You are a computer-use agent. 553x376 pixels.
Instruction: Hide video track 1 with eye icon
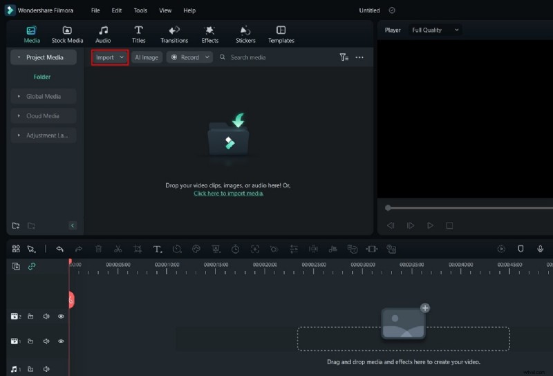[x=61, y=341]
